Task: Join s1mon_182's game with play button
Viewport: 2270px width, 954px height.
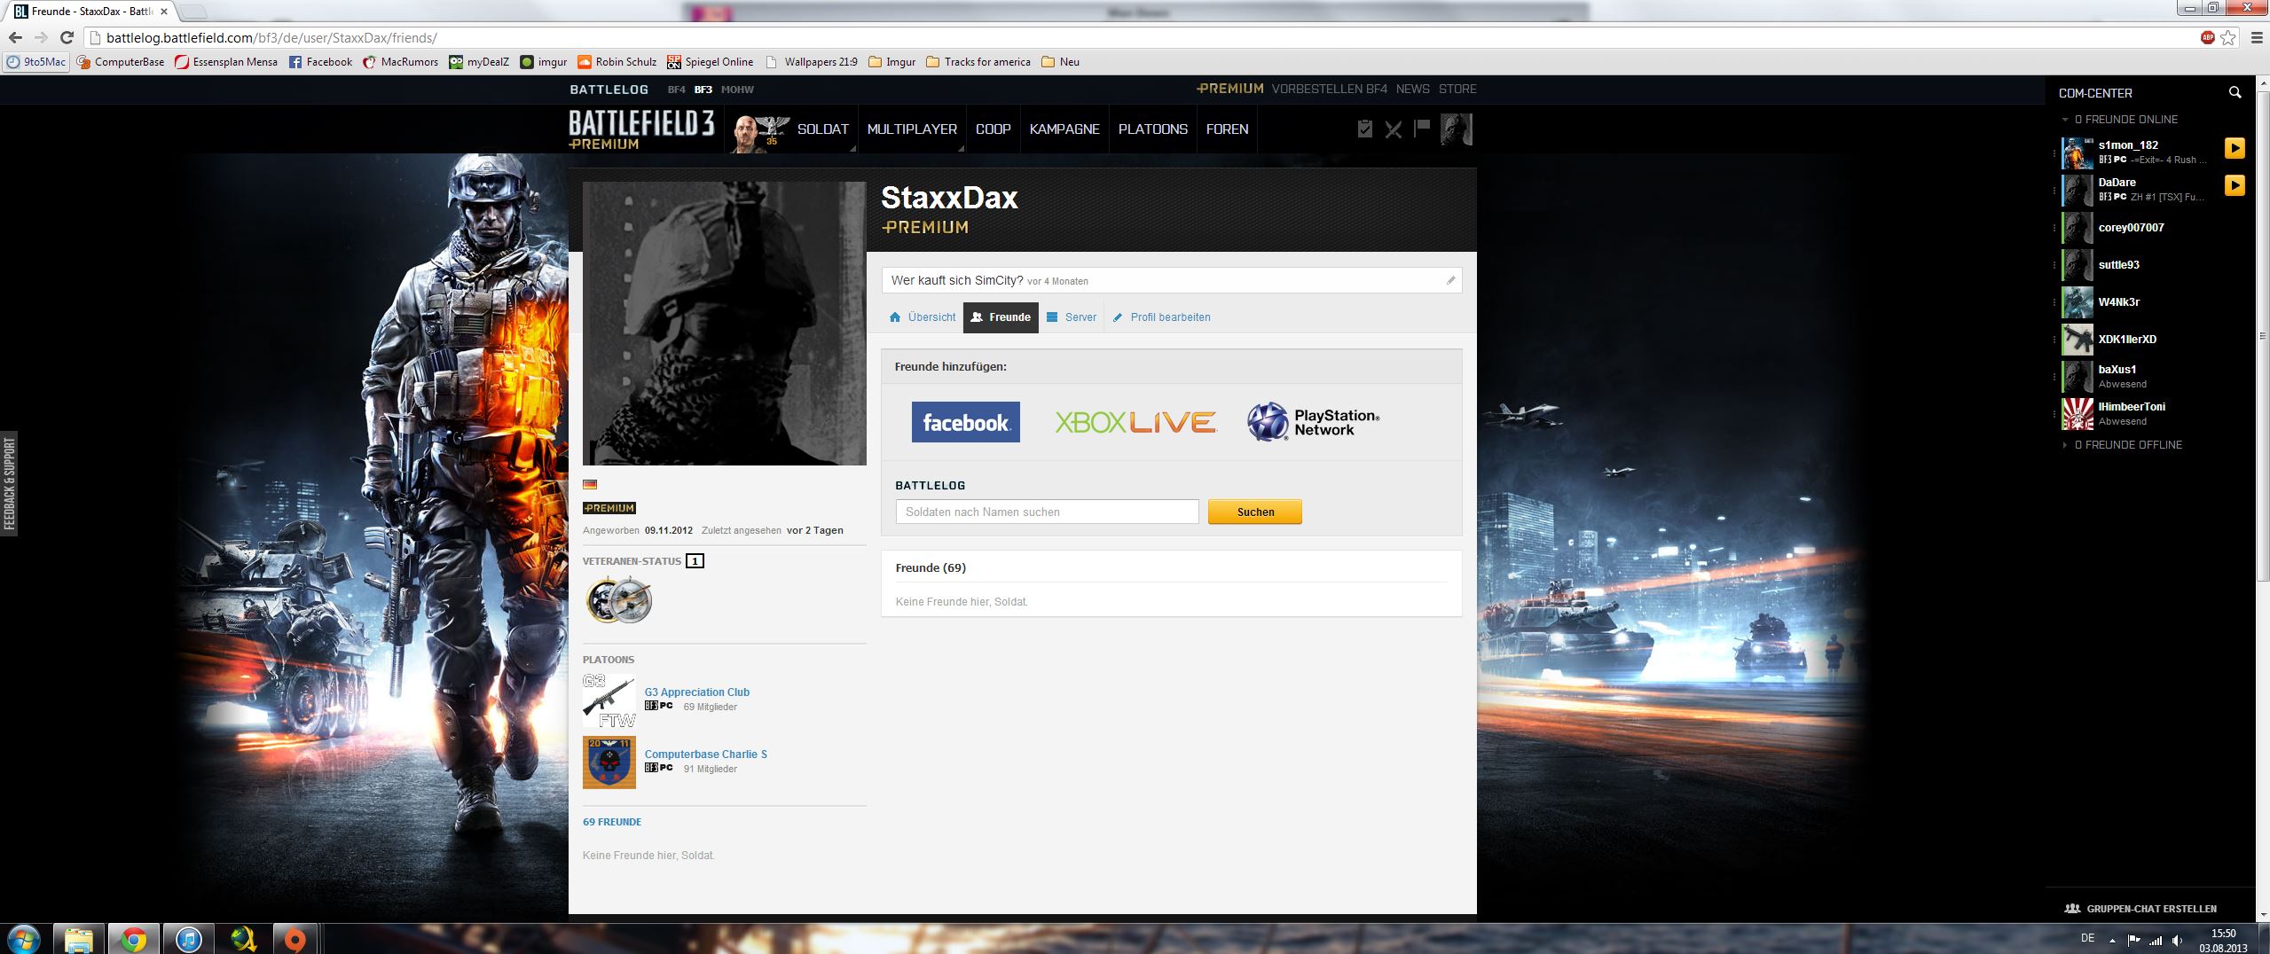Action: pyautogui.click(x=2235, y=148)
